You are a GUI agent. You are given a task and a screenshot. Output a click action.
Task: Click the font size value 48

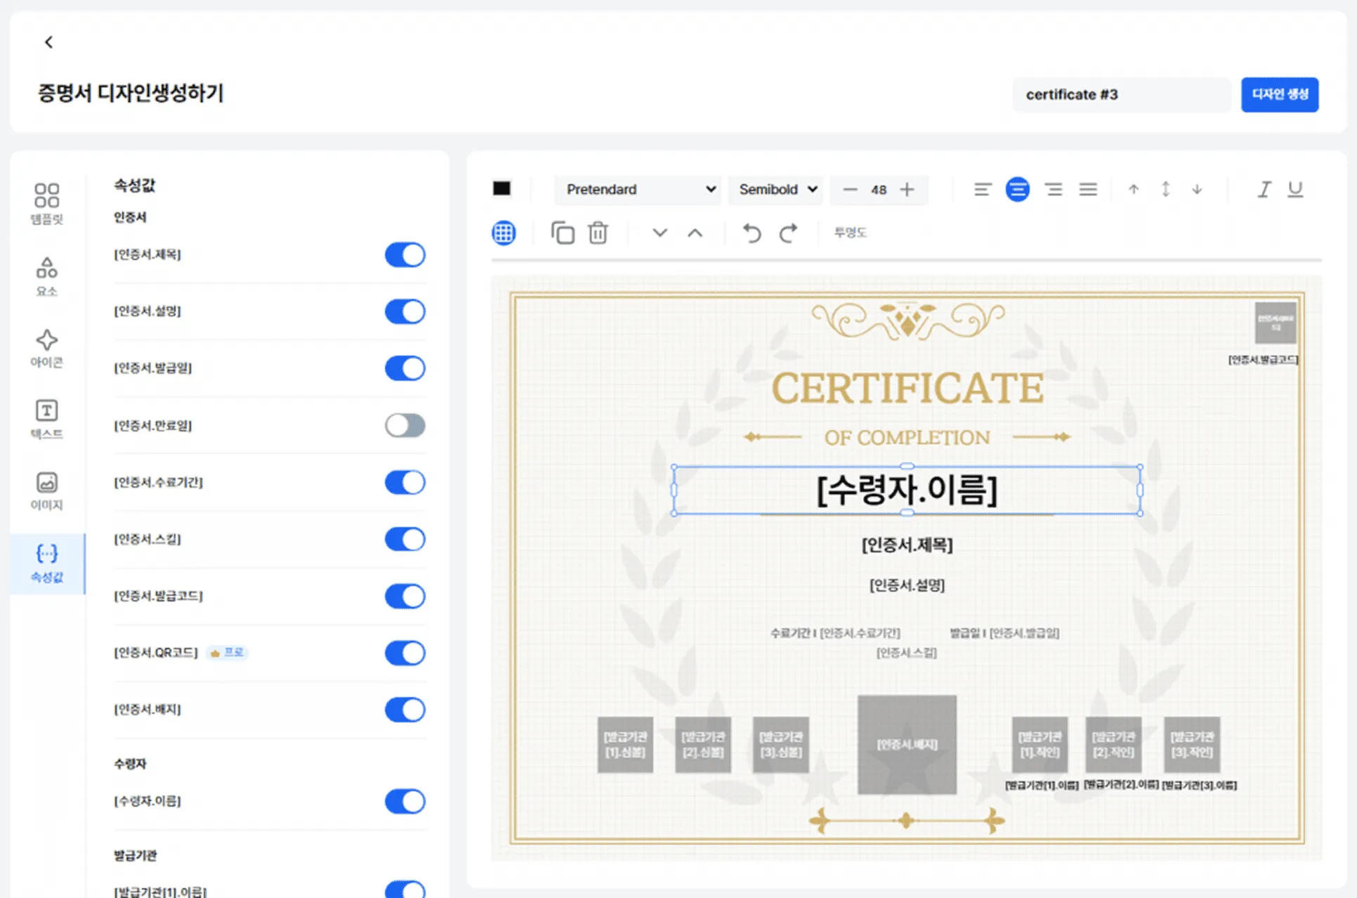tap(879, 190)
